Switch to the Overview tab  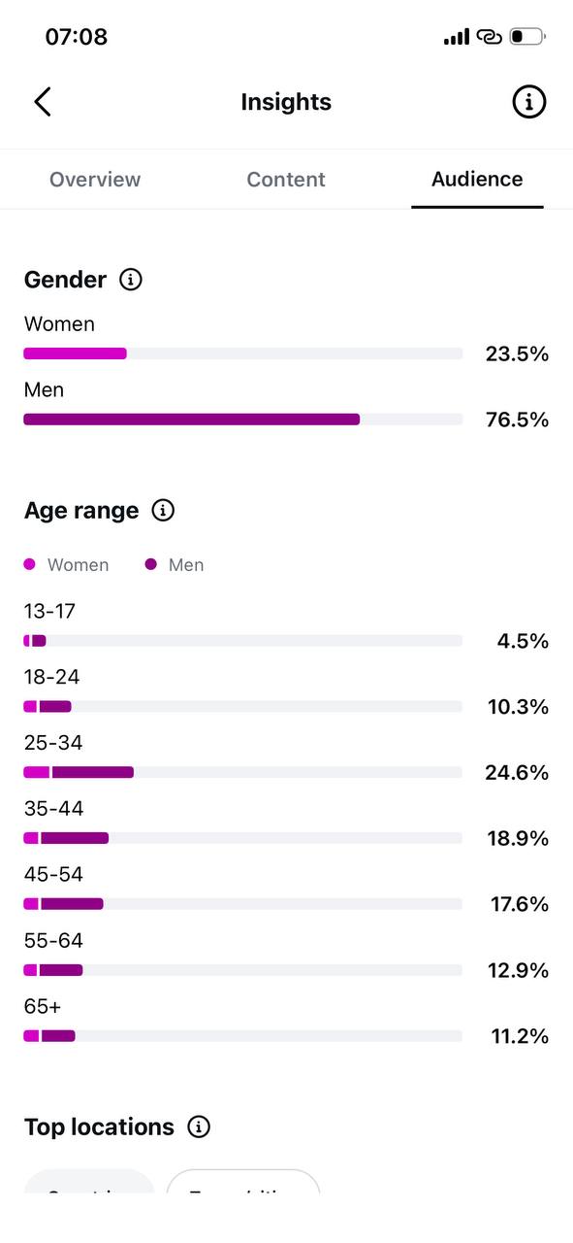click(x=95, y=180)
